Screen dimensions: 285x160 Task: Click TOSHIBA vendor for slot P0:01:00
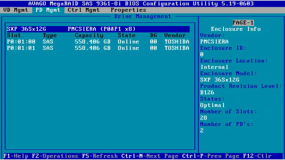pos(177,42)
